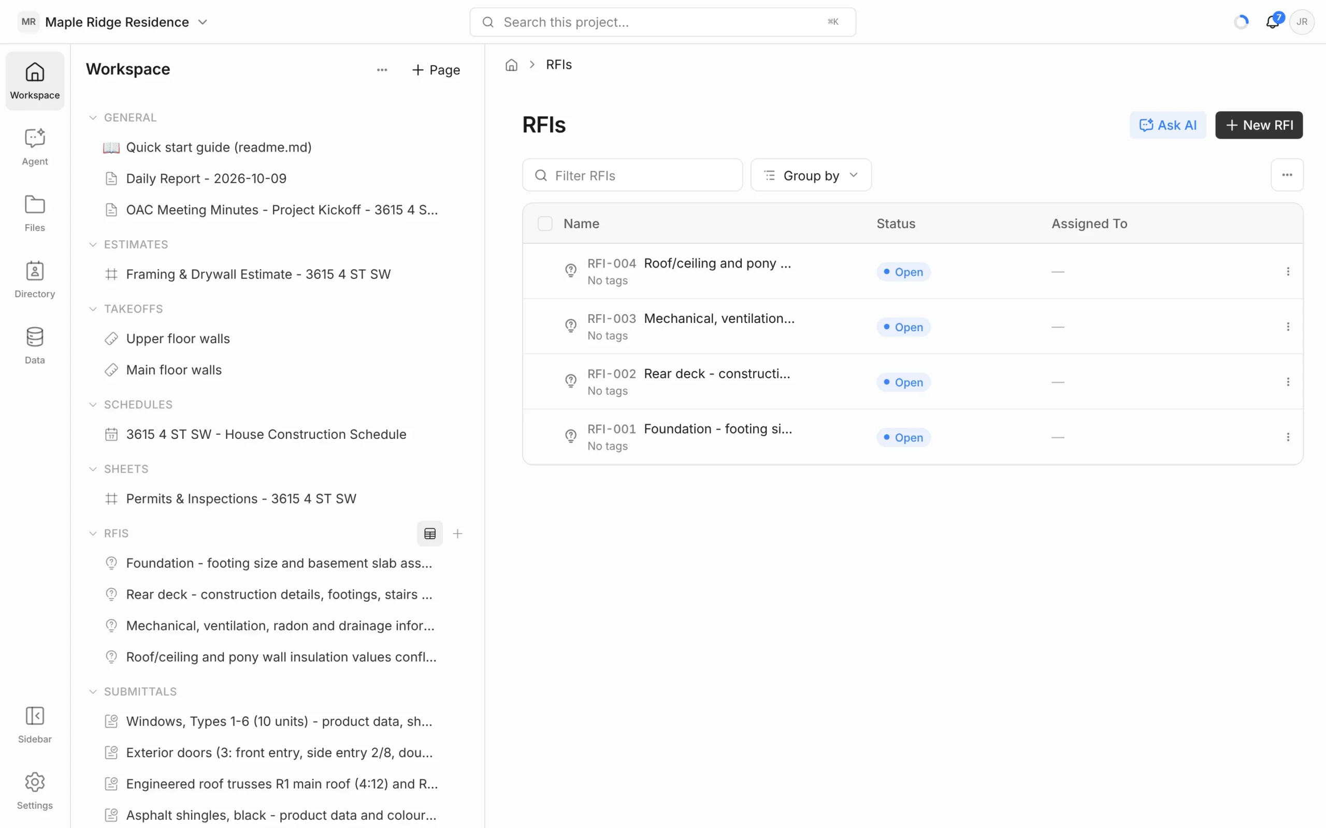Screen dimensions: 1326x828
Task: Click the Open status of RFI-002
Action: coord(903,382)
